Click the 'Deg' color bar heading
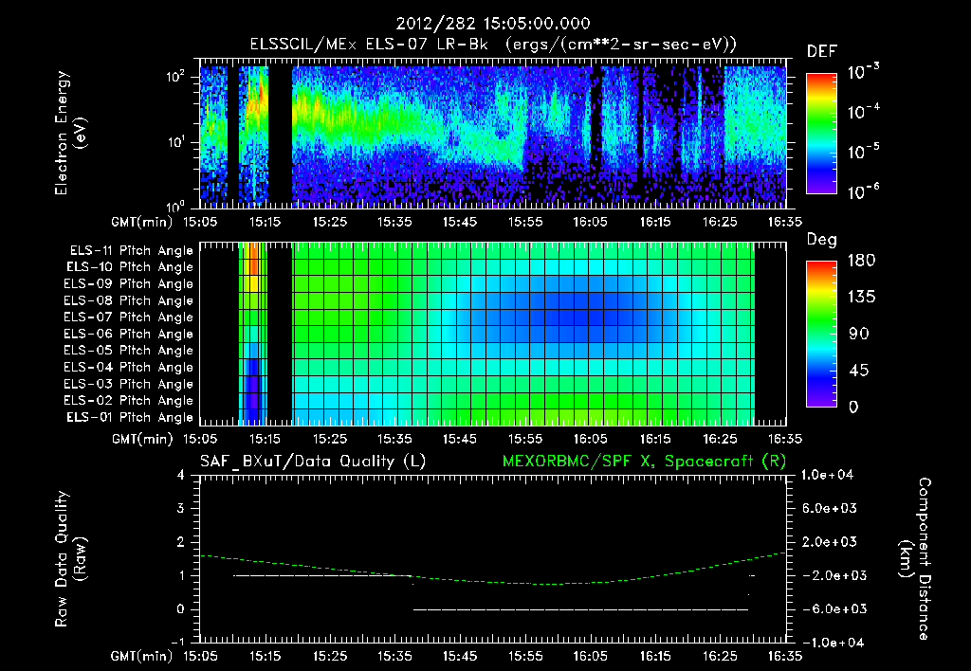The image size is (971, 671). tap(821, 240)
